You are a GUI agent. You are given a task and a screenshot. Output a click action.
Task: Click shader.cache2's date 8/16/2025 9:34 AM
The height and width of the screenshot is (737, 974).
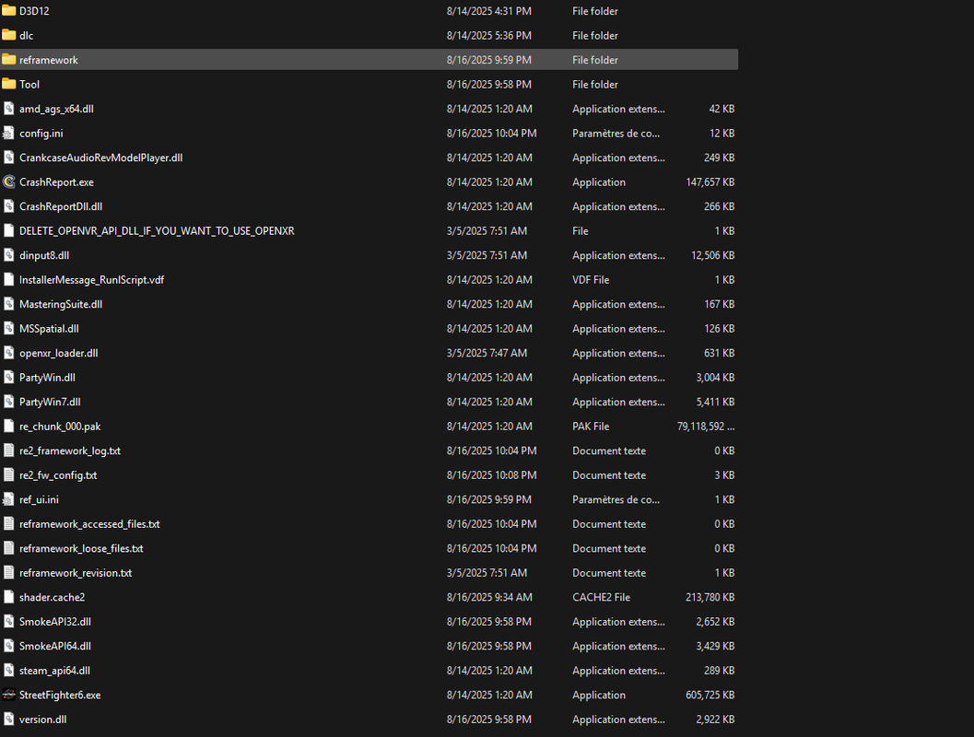click(x=489, y=597)
